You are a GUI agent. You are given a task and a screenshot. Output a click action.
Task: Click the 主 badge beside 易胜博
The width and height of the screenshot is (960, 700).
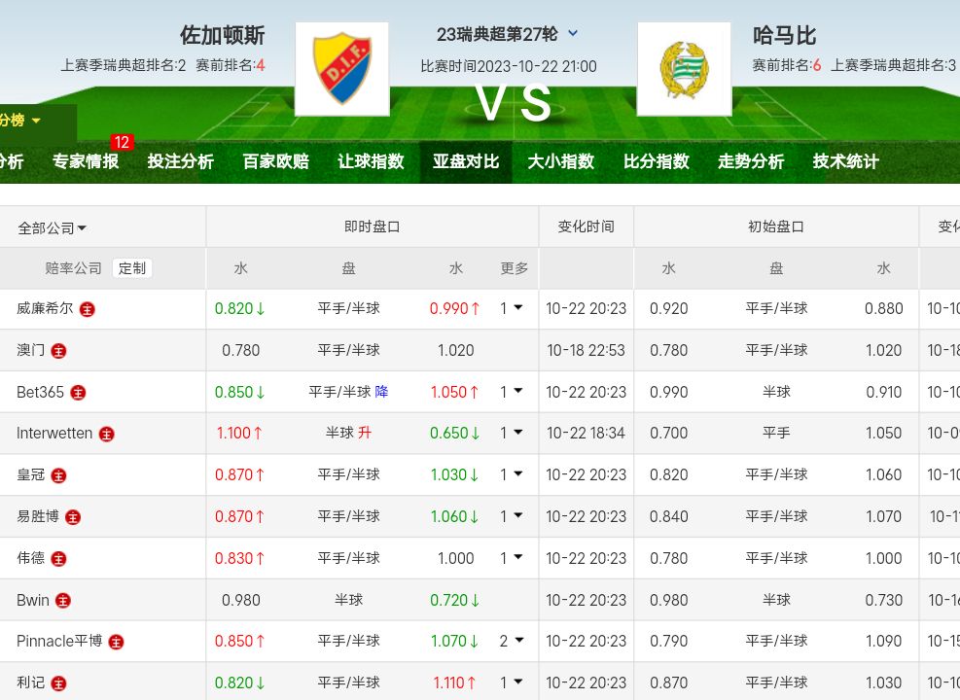point(73,517)
